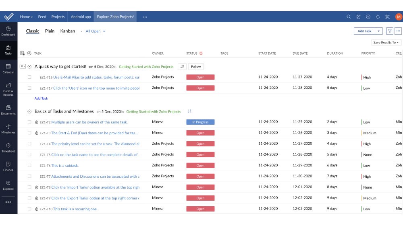Open the setup tools icon
The image size is (403, 226).
pos(388,16)
